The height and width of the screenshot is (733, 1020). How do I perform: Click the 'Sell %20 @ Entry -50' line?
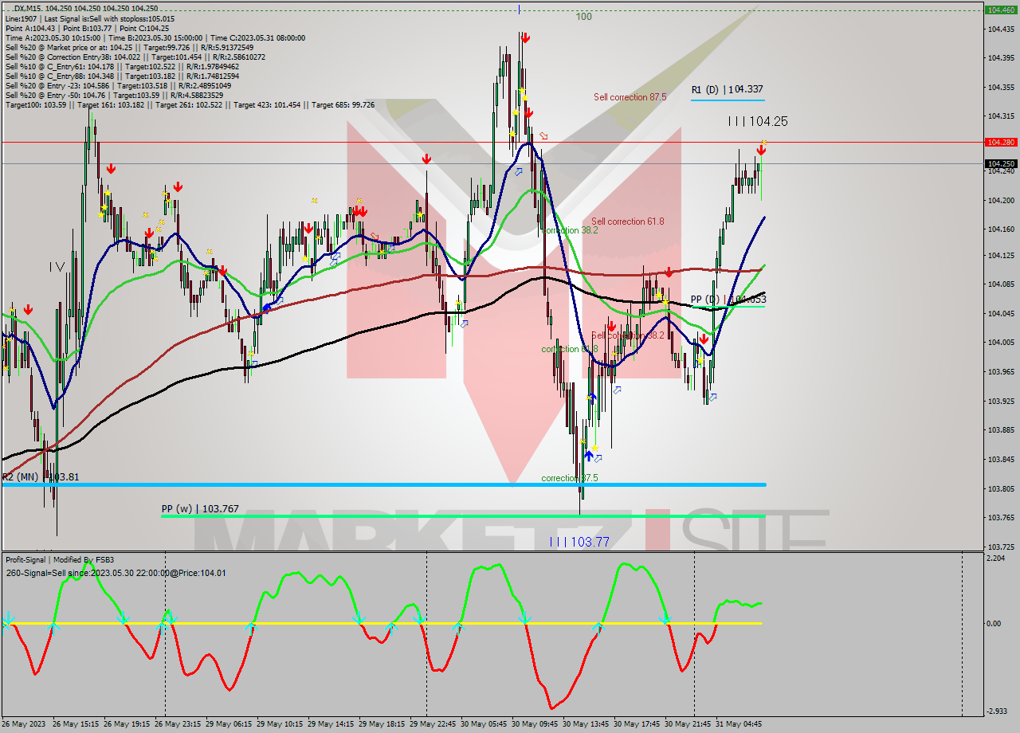pos(114,95)
